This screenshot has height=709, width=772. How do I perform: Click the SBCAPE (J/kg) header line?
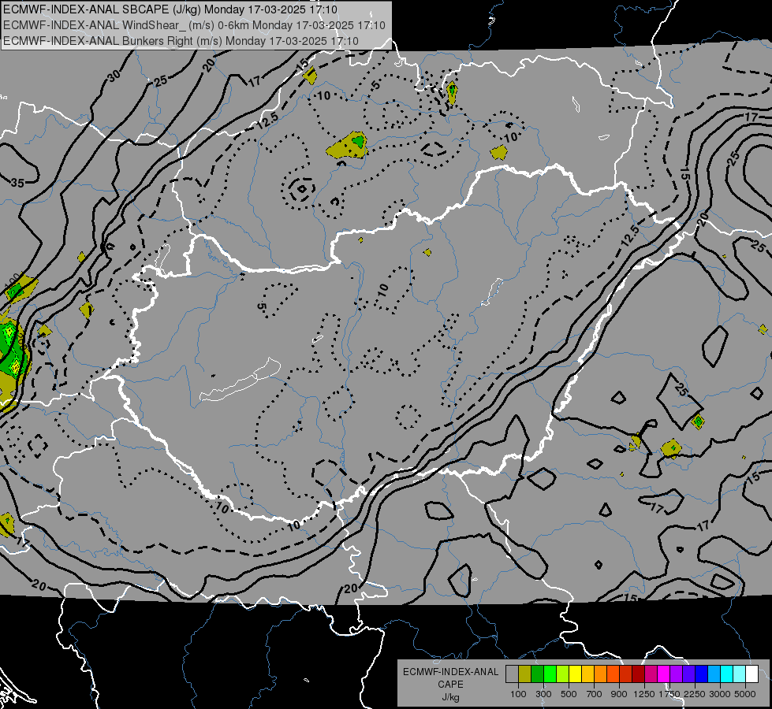pyautogui.click(x=170, y=9)
